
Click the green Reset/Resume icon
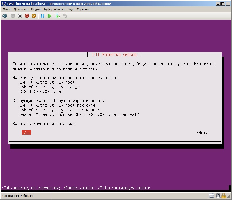click(49, 16)
